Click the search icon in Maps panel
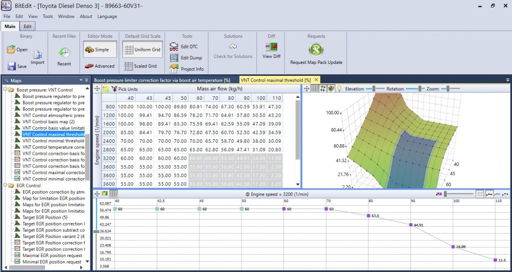The width and height of the screenshot is (512, 272). 6,80
